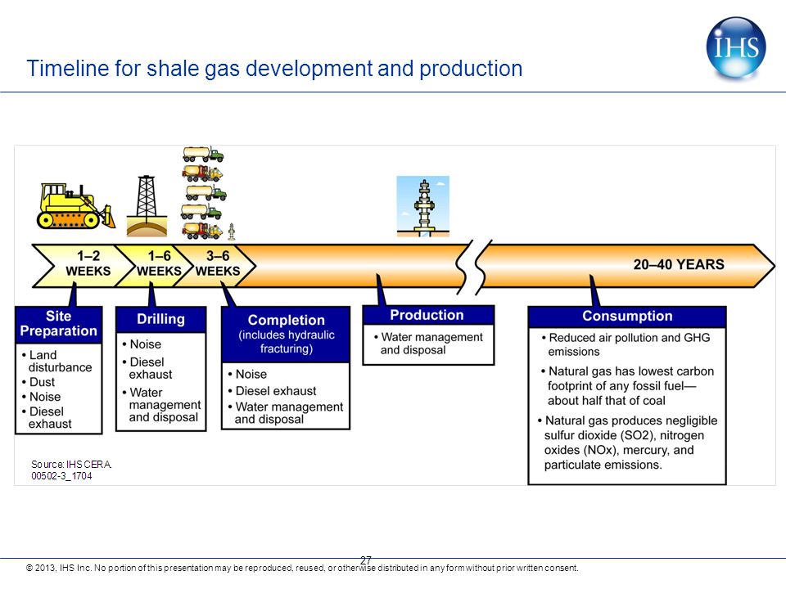The width and height of the screenshot is (786, 589).
Task: Click the bottom tanker truck beside wellhead
Action: point(202,231)
